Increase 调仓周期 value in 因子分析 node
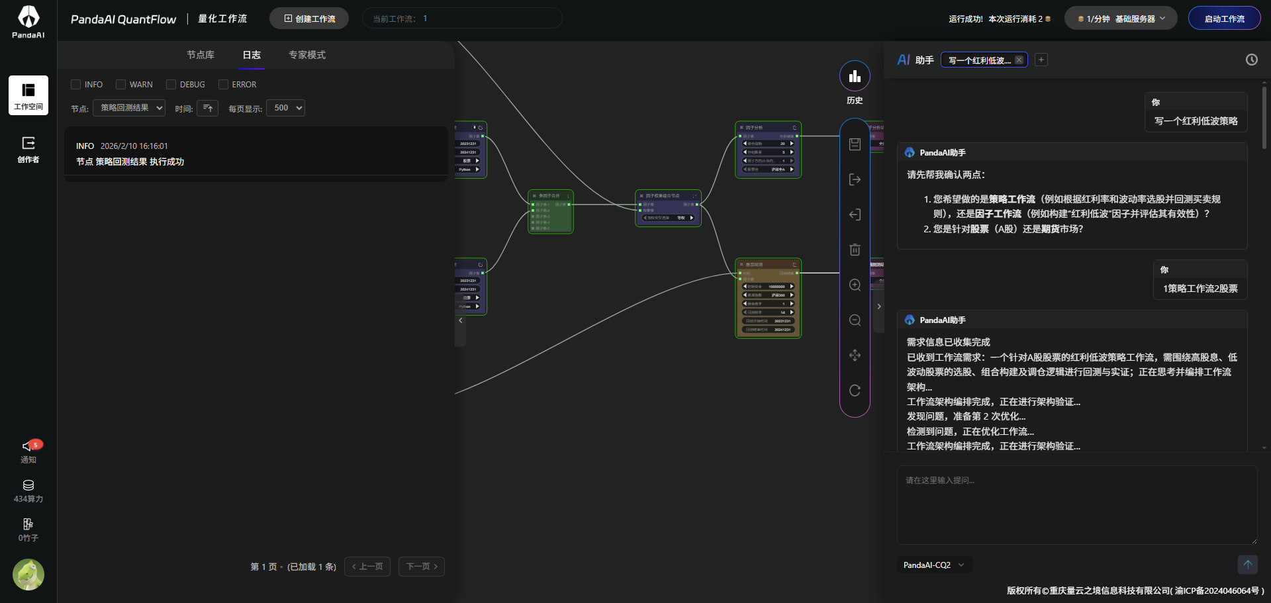 pos(792,144)
